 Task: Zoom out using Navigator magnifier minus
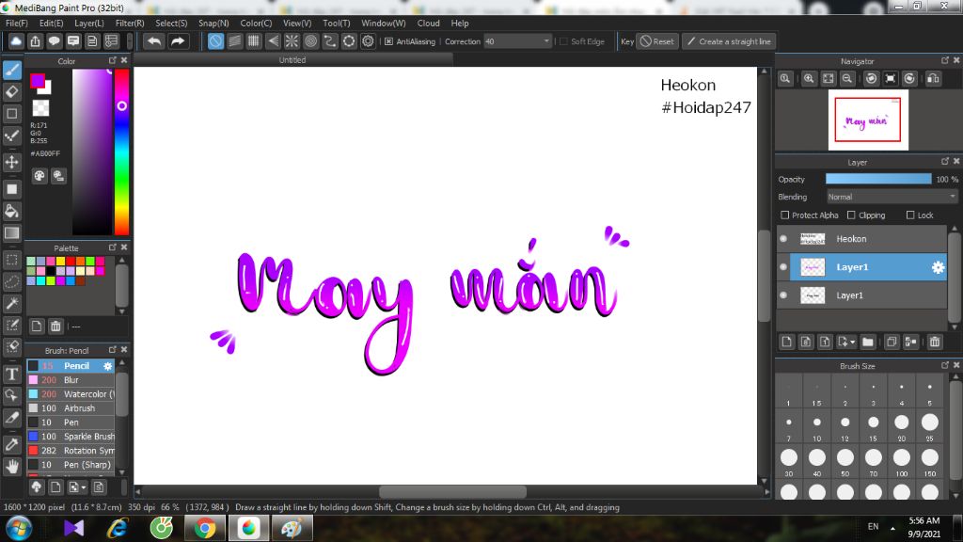point(847,79)
